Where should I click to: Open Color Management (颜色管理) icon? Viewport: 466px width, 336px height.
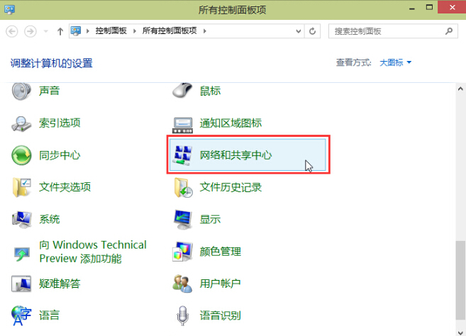click(183, 252)
